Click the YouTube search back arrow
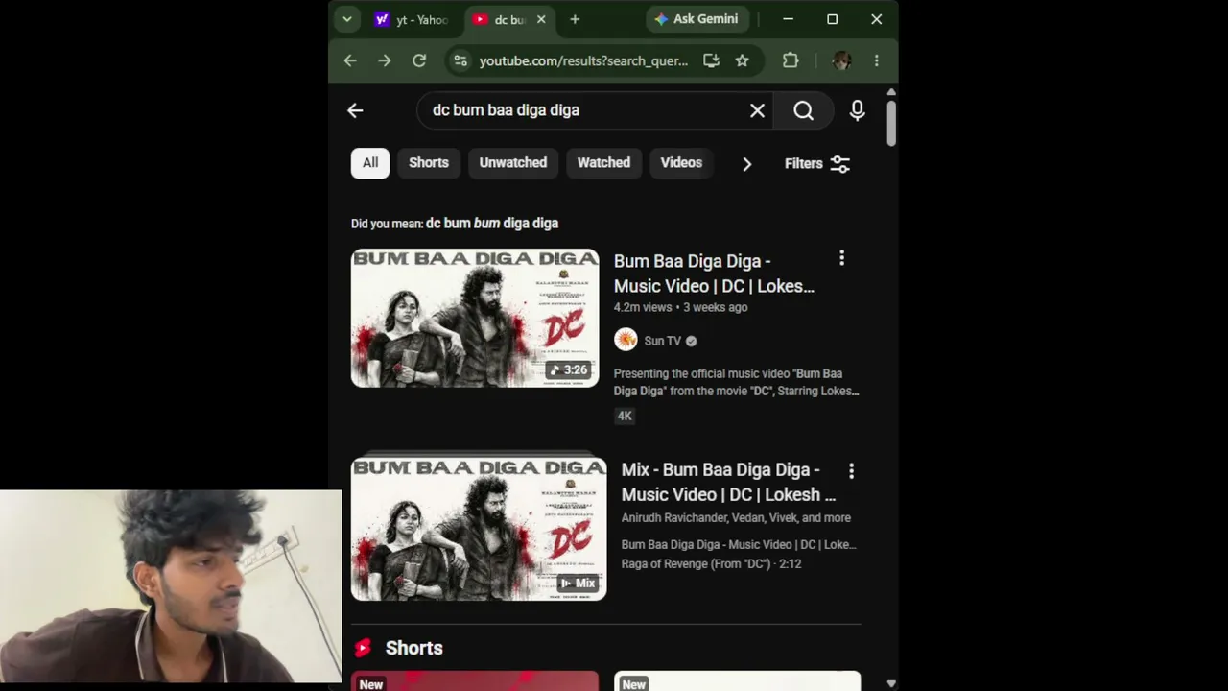The image size is (1228, 691). tap(355, 110)
